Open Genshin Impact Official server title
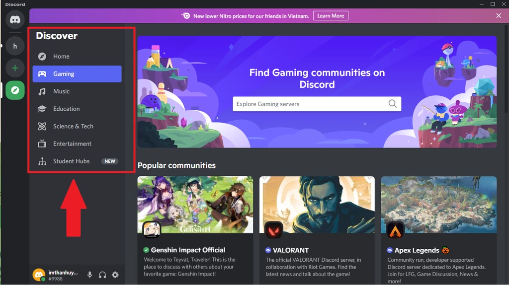 point(188,250)
